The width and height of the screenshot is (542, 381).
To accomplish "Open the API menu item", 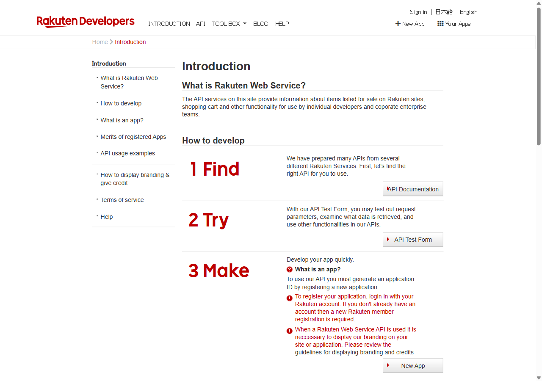I will tap(201, 24).
